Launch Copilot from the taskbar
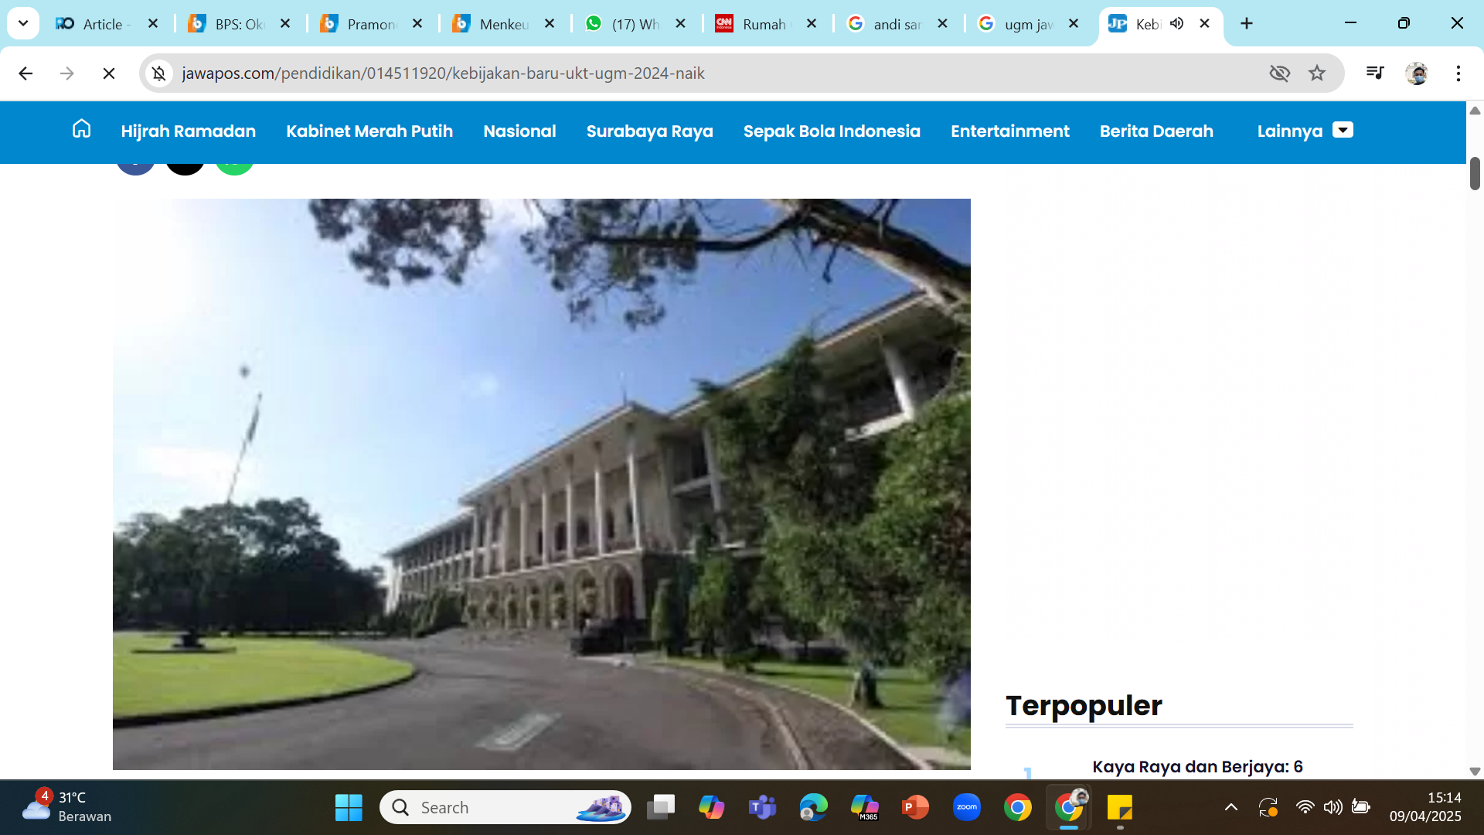The image size is (1484, 835). (x=712, y=807)
